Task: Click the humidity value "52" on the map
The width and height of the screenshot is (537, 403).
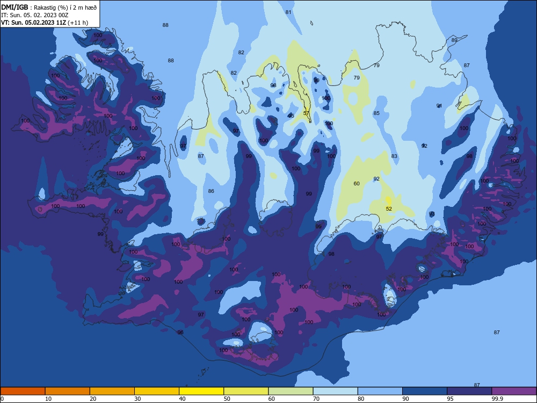Action: [x=389, y=208]
